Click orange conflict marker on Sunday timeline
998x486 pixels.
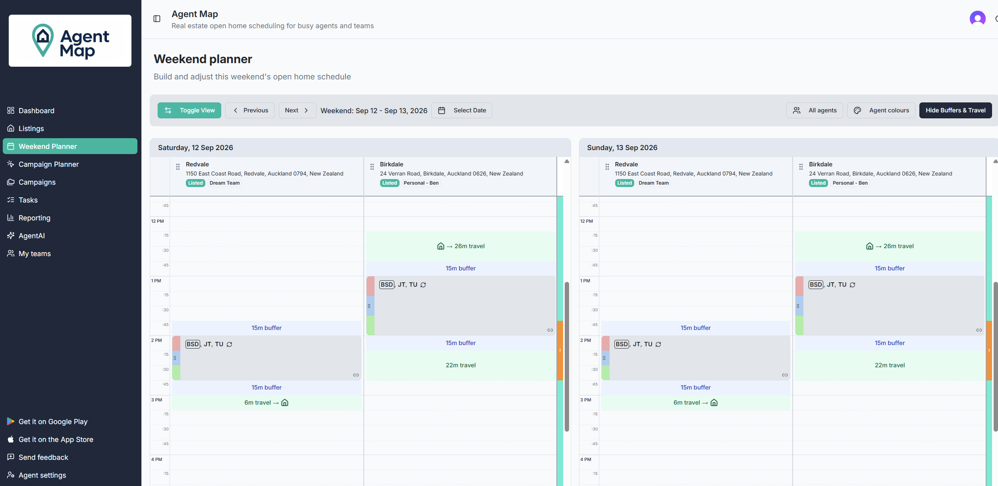989,350
